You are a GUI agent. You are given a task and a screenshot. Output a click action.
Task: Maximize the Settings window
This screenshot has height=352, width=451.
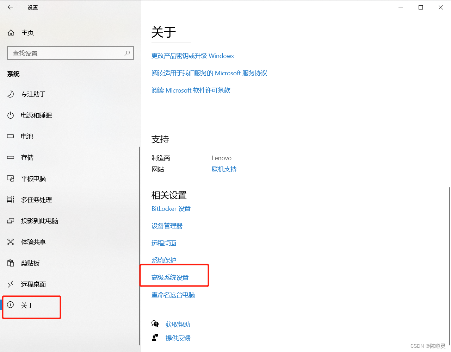click(421, 7)
